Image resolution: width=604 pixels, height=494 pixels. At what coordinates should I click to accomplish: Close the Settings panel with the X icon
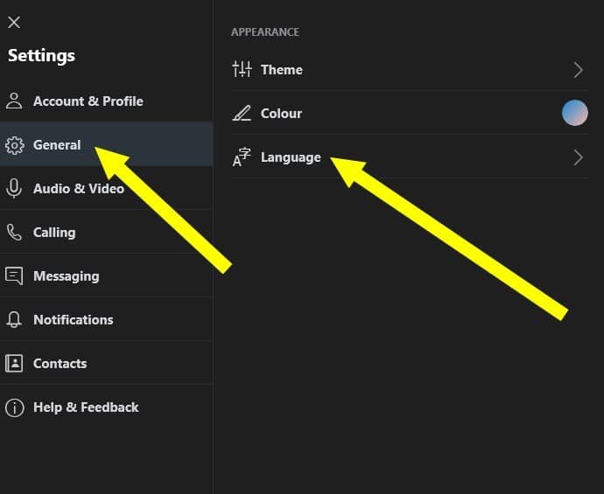coord(14,23)
